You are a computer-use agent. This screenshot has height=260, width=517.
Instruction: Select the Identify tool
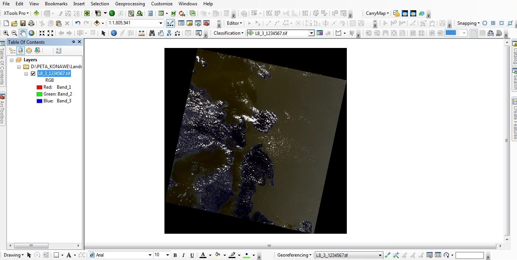click(x=114, y=33)
